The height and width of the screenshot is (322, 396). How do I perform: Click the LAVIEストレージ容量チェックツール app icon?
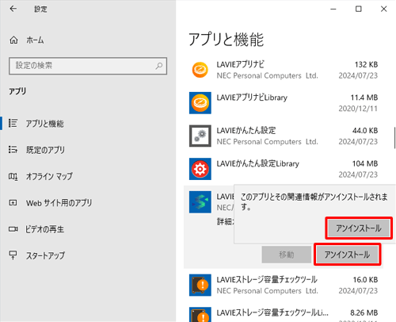(x=200, y=285)
